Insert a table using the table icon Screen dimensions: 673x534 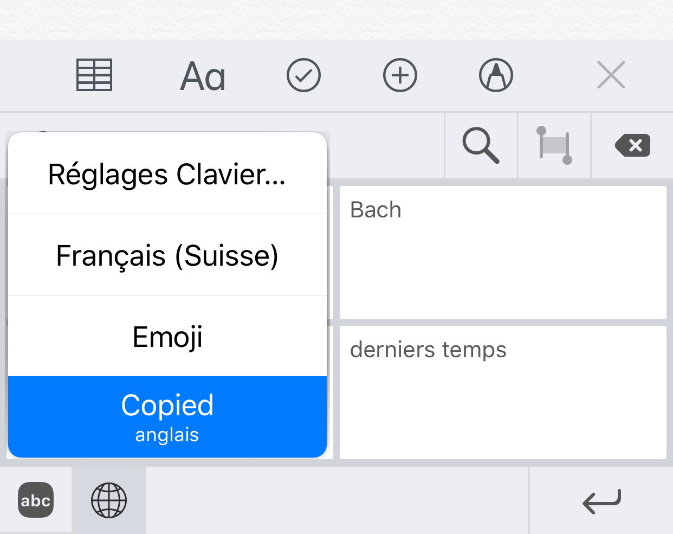[94, 75]
